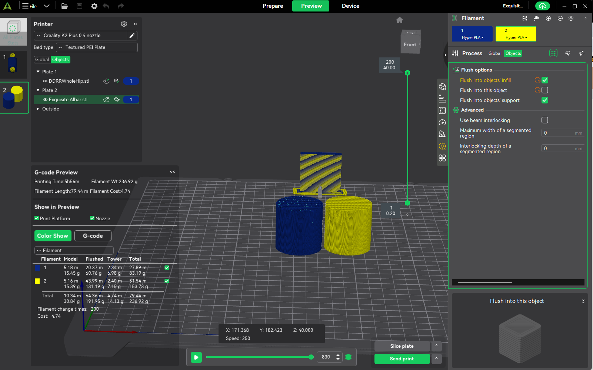
Task: Click the Send print button
Action: tap(402, 359)
